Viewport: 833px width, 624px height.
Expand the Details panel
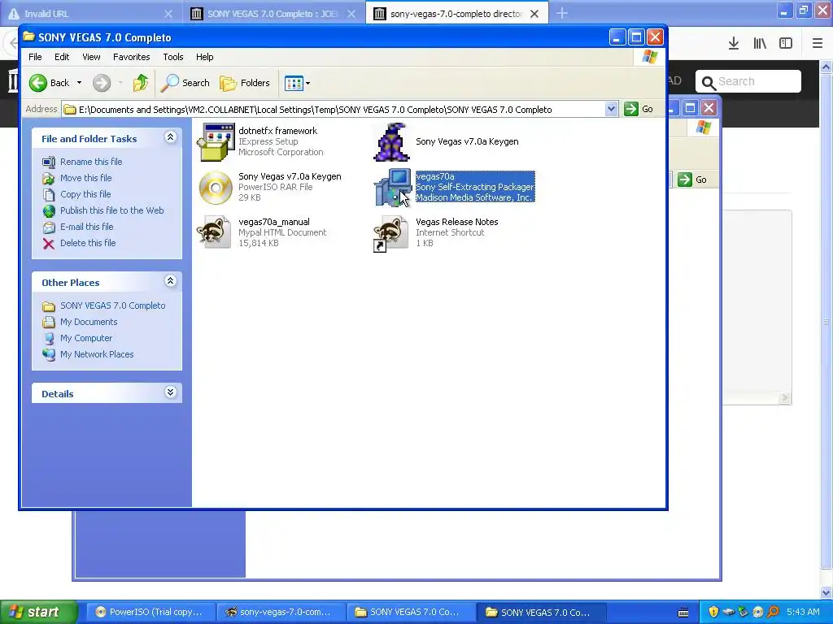point(170,392)
